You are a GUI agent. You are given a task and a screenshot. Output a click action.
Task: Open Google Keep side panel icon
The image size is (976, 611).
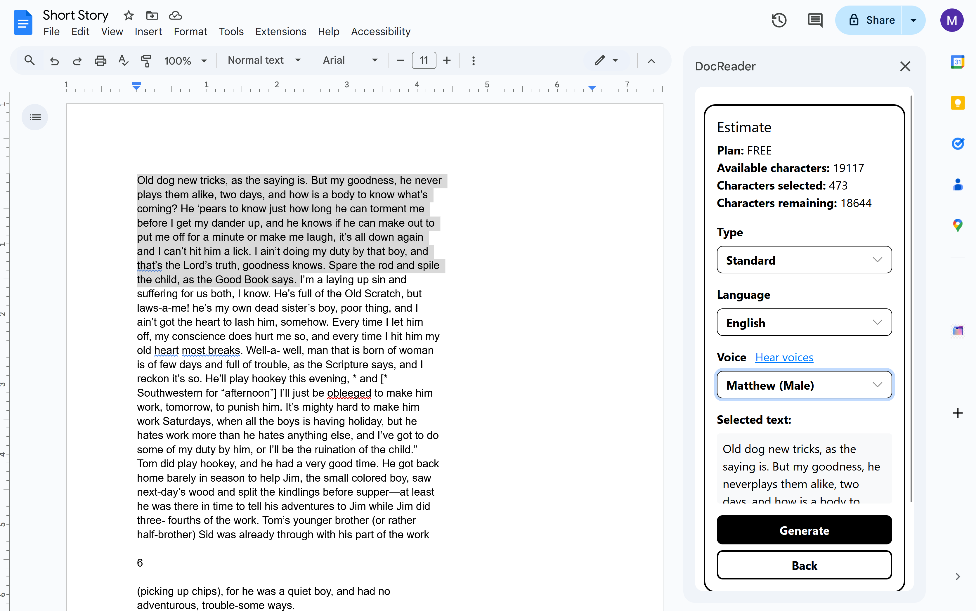(x=957, y=103)
